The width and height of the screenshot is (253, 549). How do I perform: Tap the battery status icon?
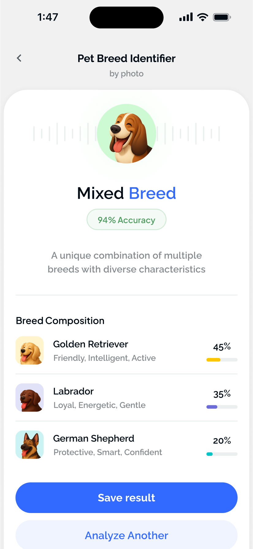222,17
